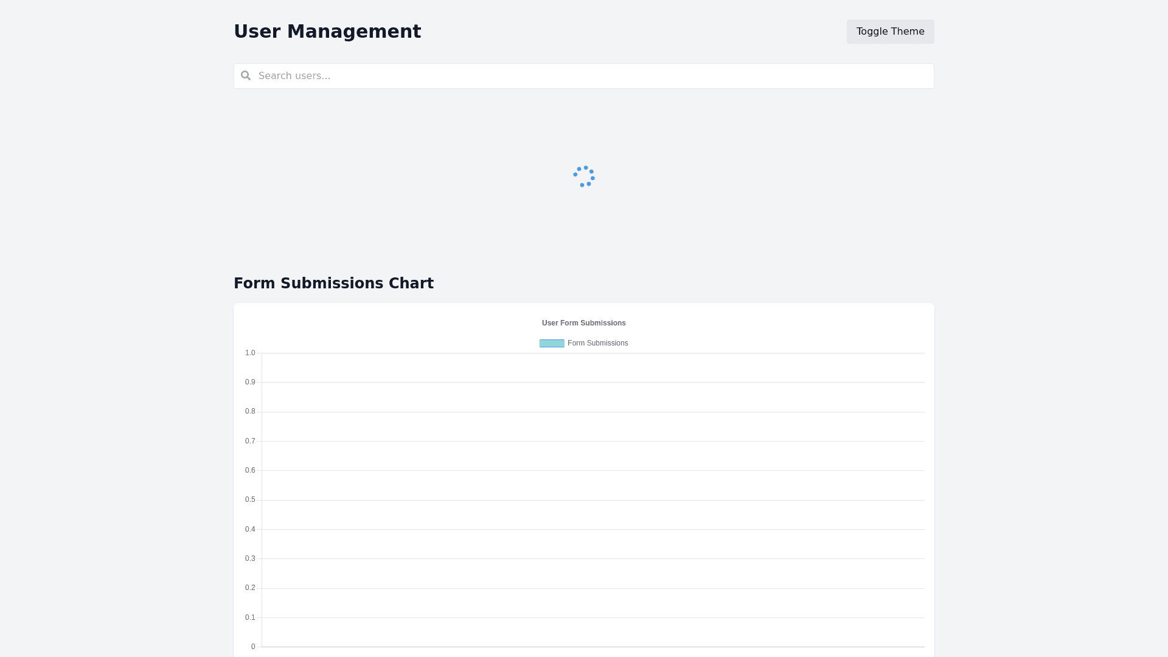Click the 0.2 y-axis label
1168x657 pixels.
250,588
